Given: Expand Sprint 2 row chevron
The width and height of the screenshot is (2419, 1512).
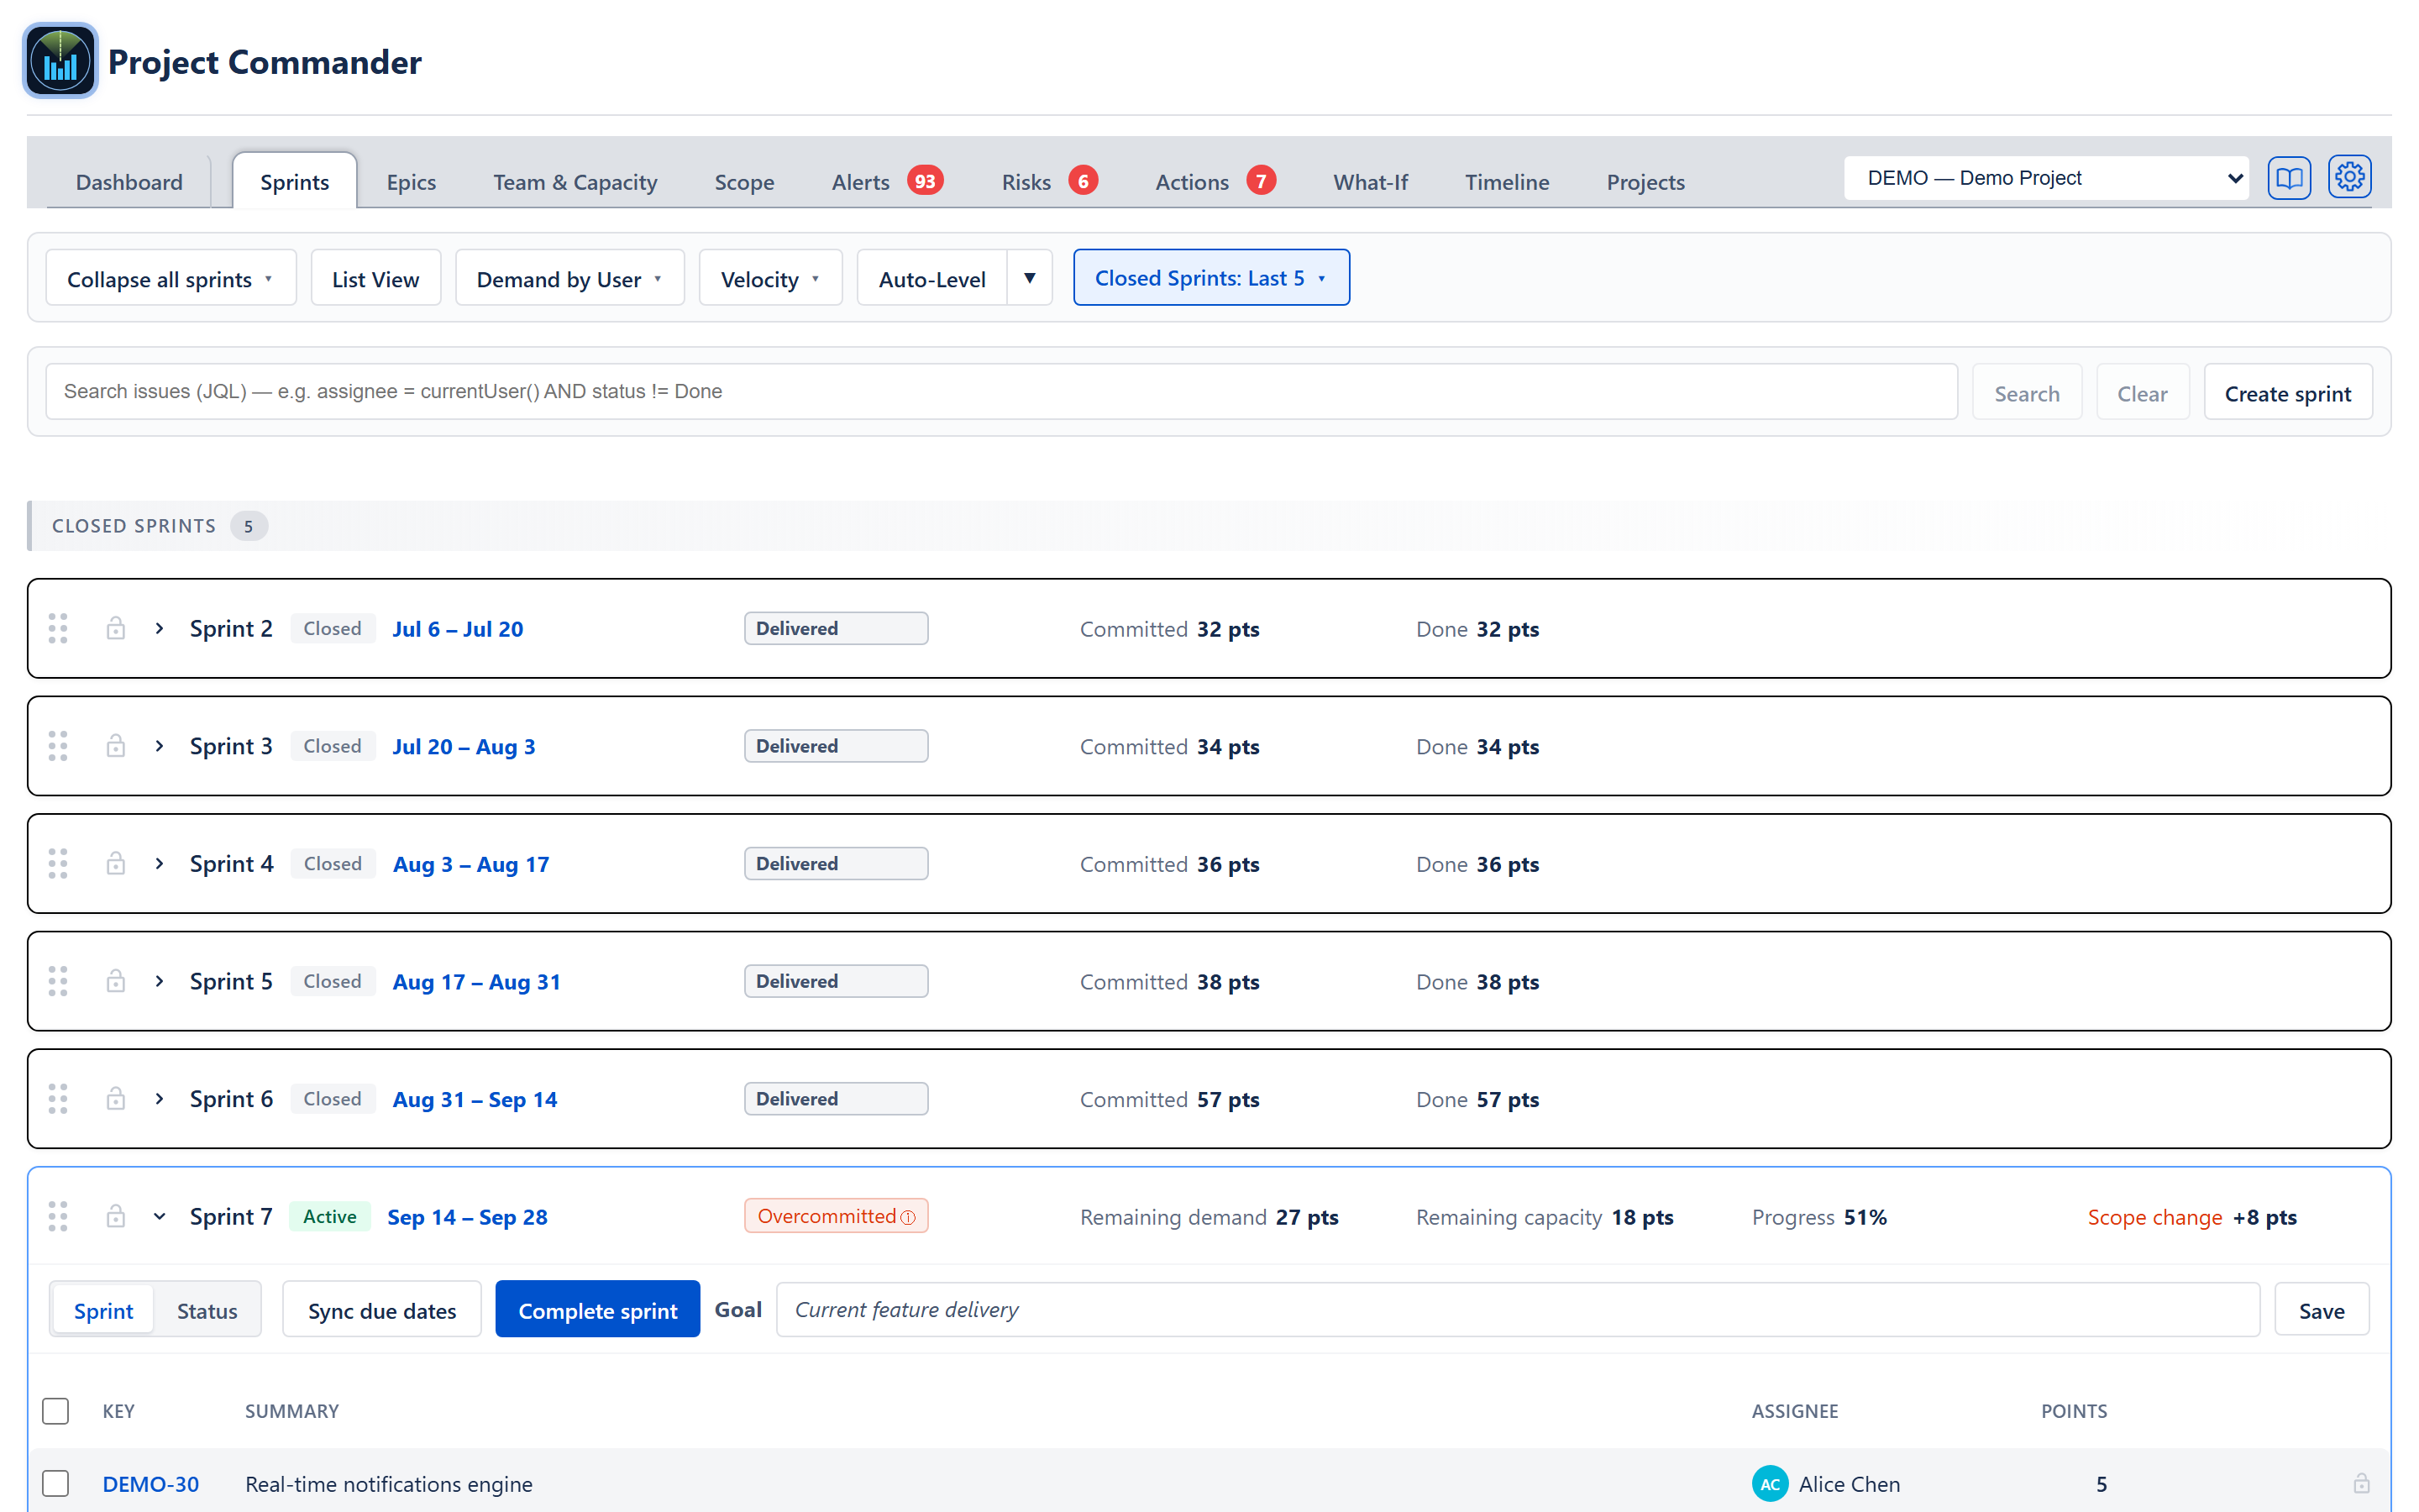Looking at the screenshot, I should [159, 628].
